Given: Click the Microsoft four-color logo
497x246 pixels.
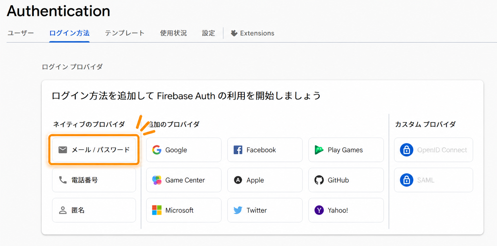Looking at the screenshot, I should [157, 210].
